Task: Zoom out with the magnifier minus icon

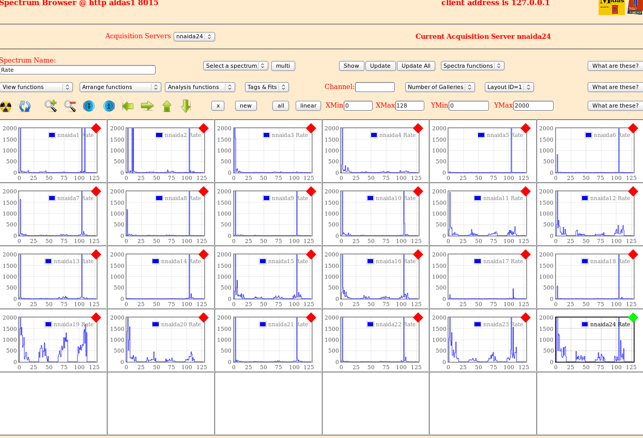Action: point(70,106)
